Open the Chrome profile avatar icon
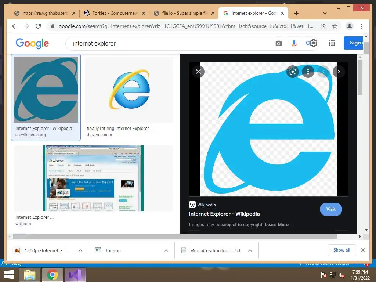This screenshot has height=282, width=376. (x=350, y=26)
